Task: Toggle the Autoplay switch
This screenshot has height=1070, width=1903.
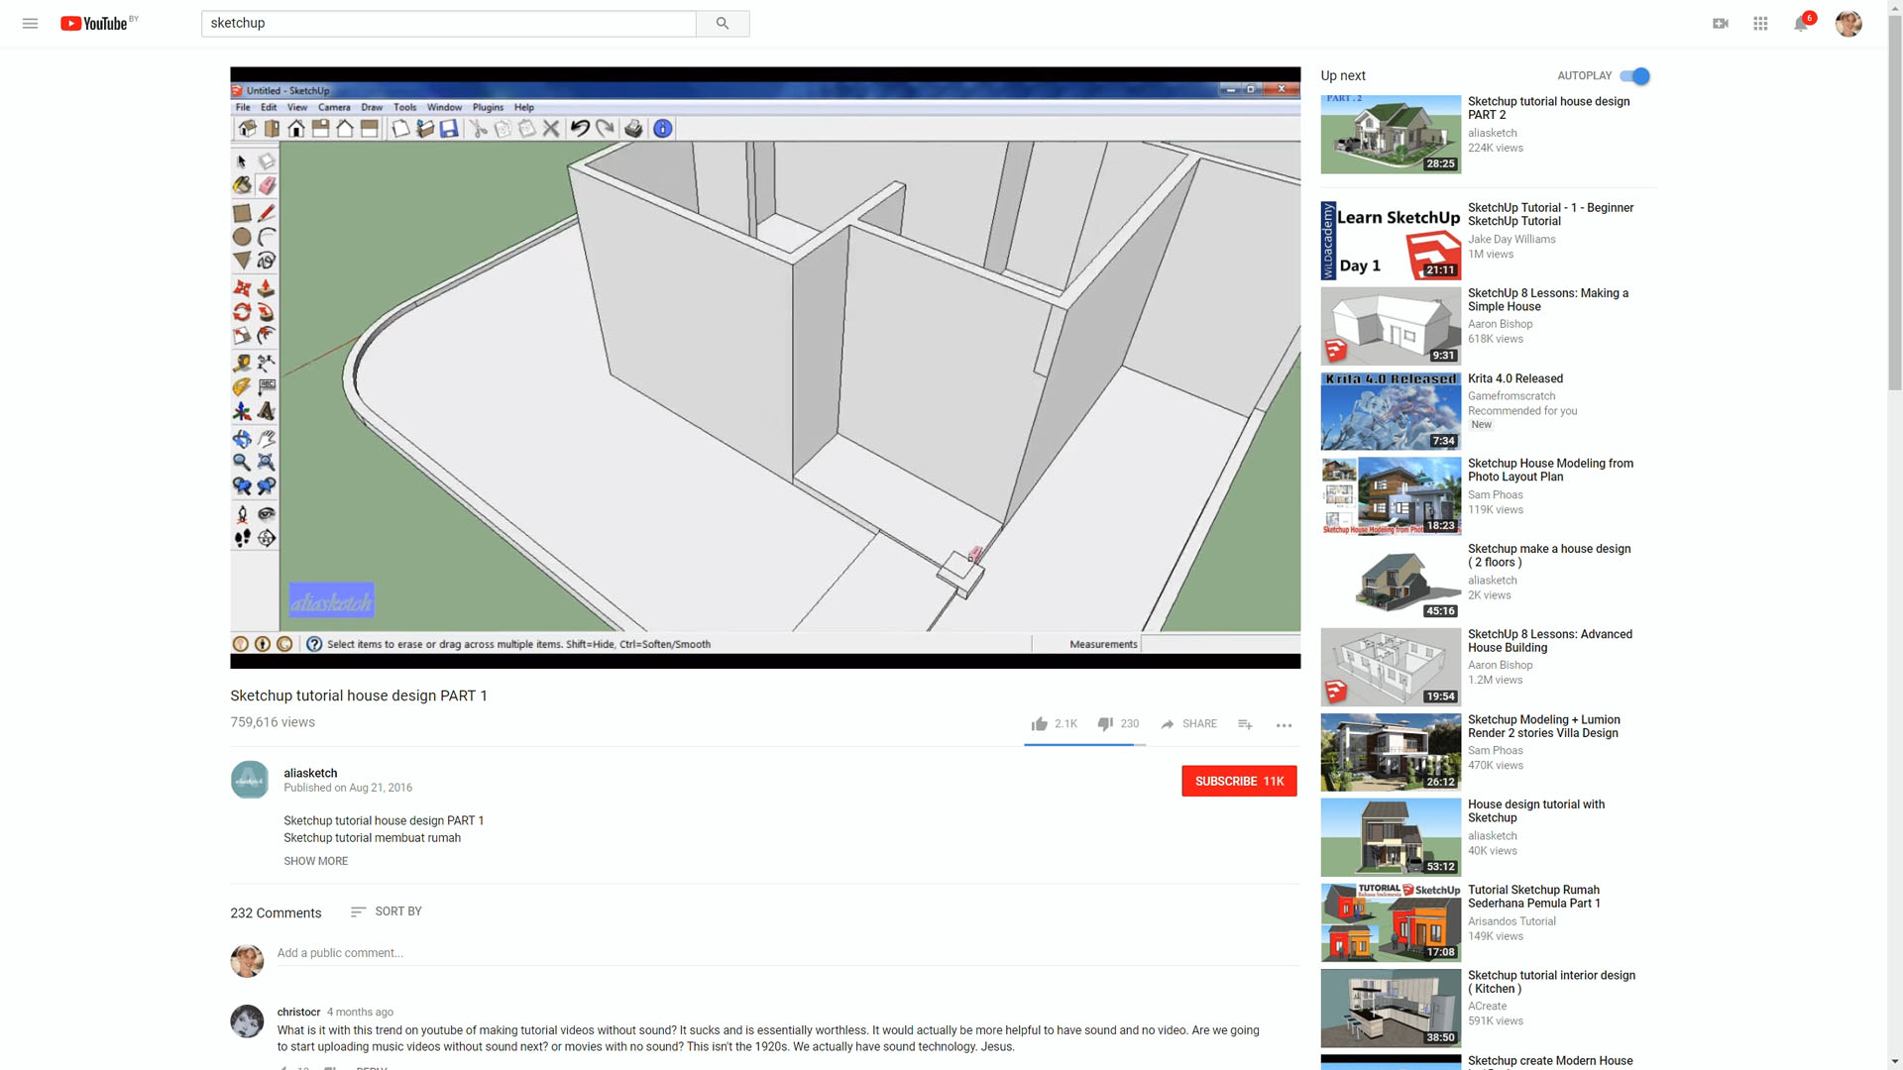Action: [x=1634, y=75]
